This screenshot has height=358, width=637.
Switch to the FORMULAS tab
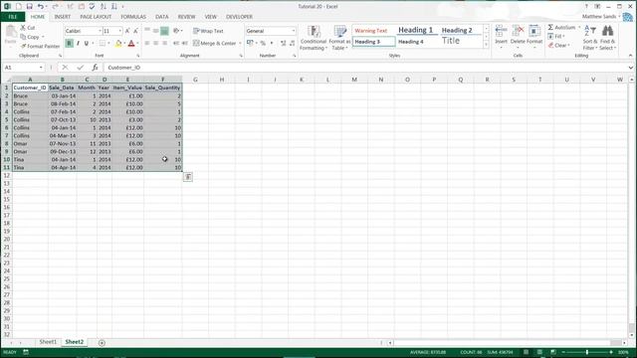pos(133,17)
